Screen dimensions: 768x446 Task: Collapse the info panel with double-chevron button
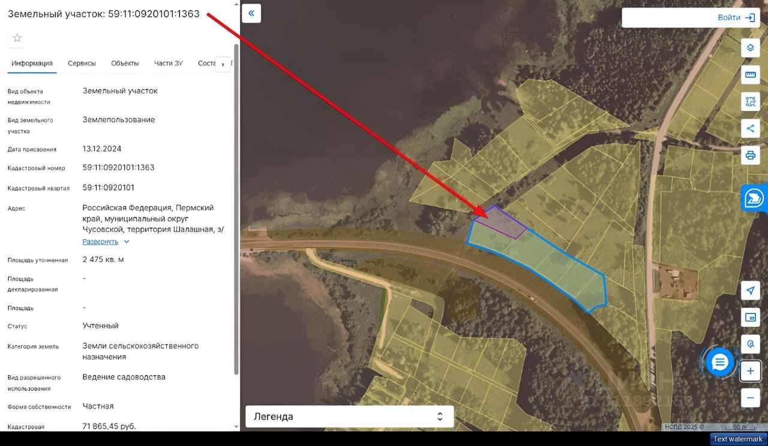tap(251, 13)
